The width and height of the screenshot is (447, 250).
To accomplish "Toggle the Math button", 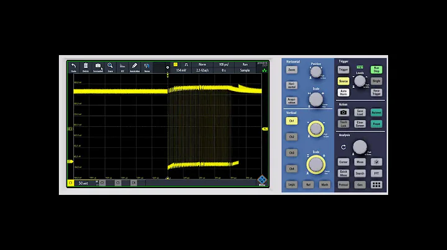I will [325, 184].
